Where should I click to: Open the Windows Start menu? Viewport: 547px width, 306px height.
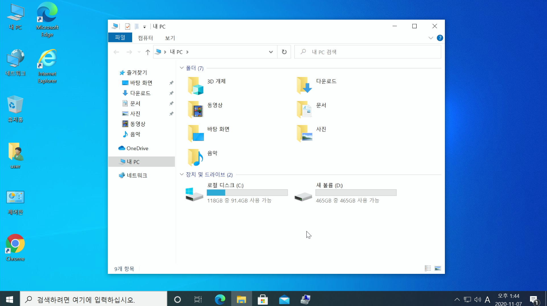click(x=10, y=299)
